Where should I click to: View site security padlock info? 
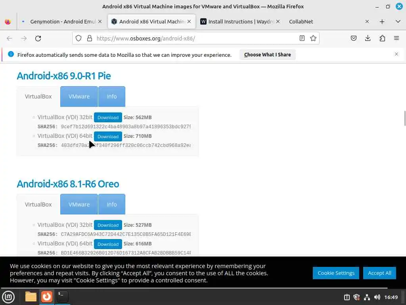[x=90, y=39]
